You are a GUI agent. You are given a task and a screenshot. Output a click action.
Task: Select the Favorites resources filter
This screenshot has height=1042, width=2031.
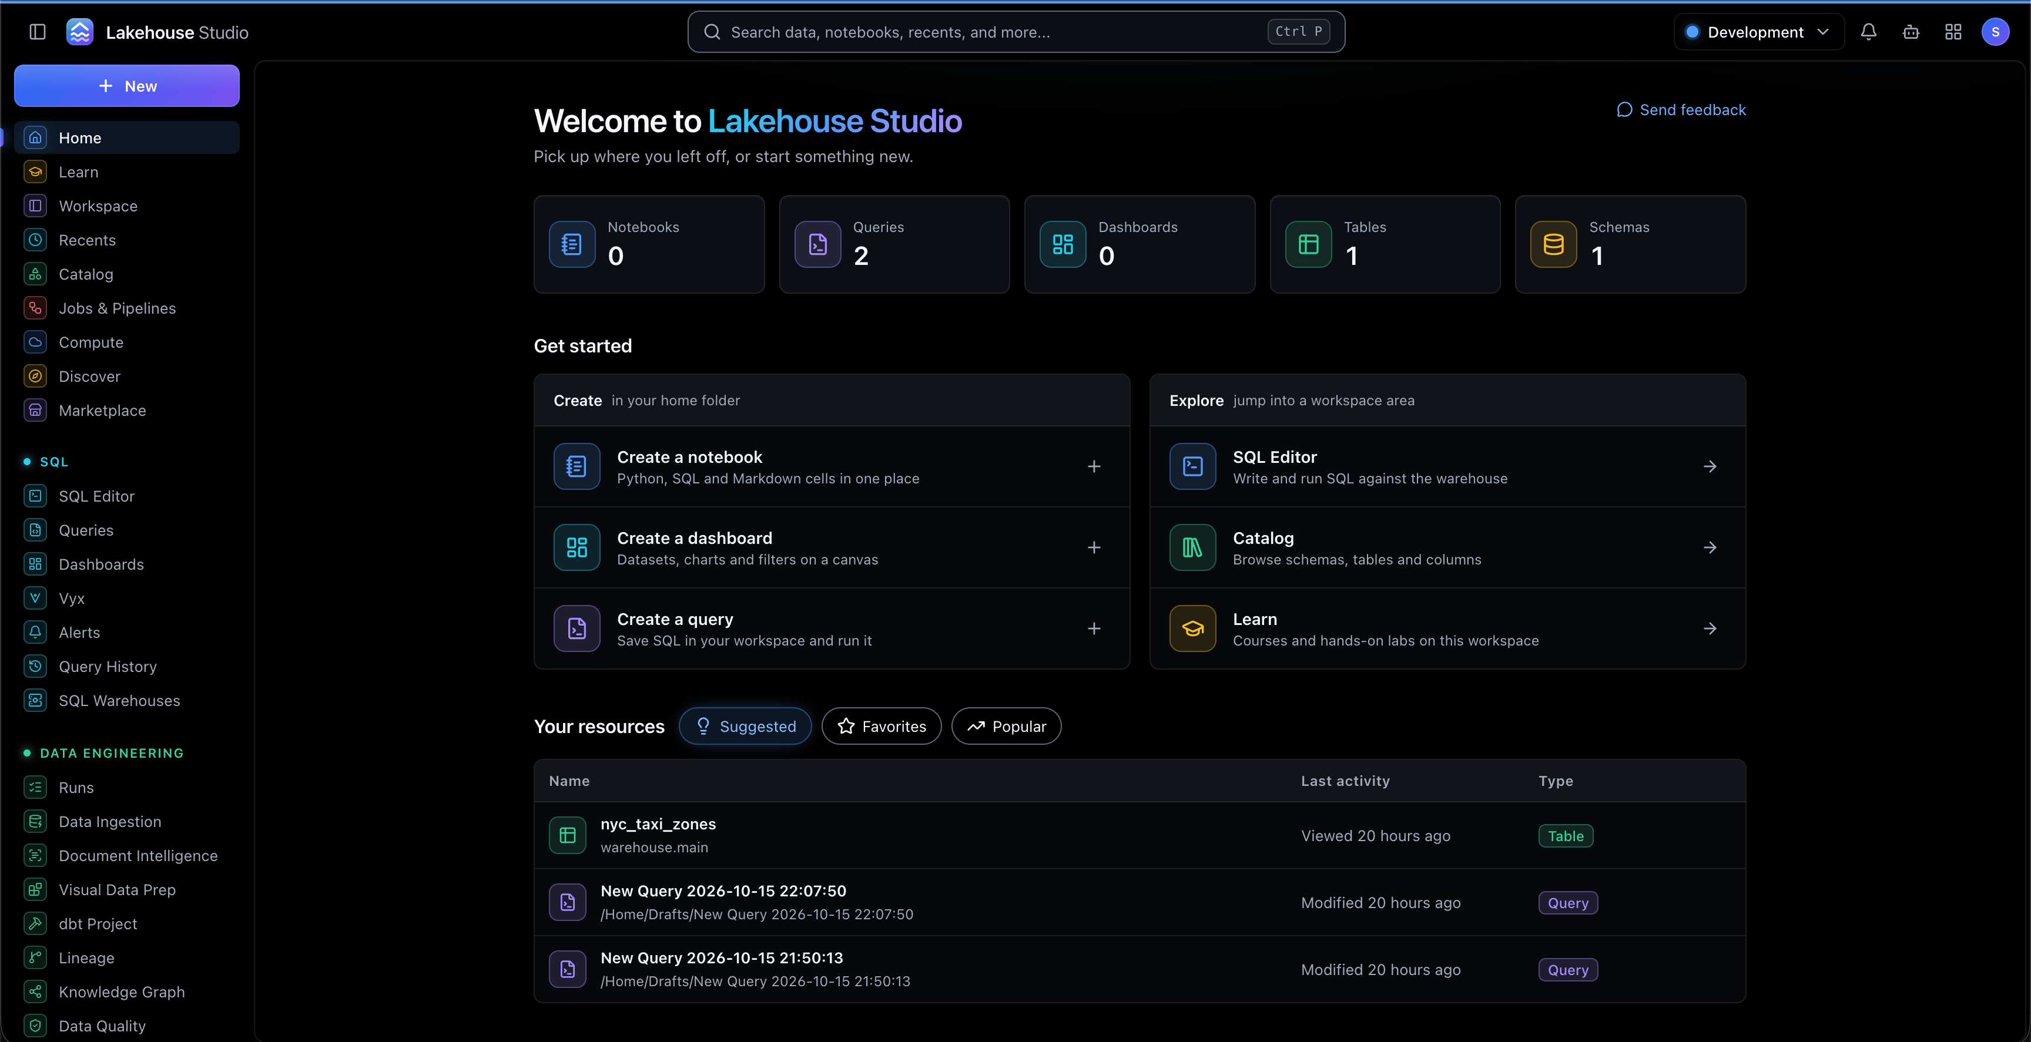pos(882,726)
